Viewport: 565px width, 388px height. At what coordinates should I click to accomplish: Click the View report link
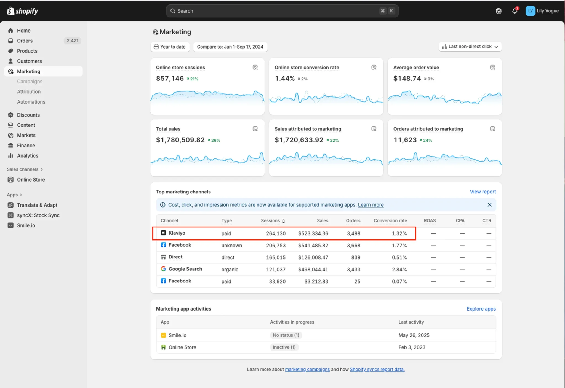pos(483,192)
